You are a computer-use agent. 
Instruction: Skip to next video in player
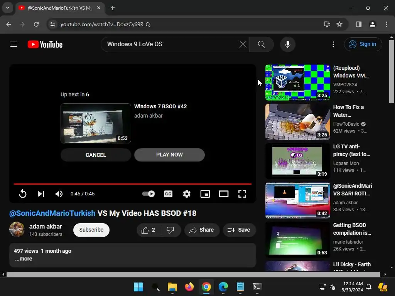click(x=41, y=194)
